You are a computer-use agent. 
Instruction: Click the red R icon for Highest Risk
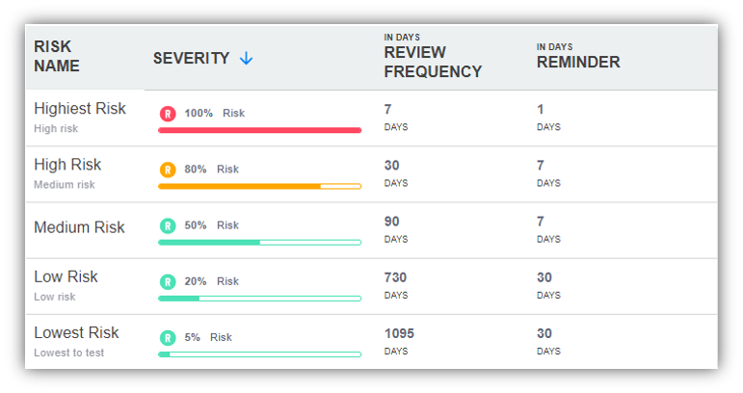pyautogui.click(x=168, y=114)
